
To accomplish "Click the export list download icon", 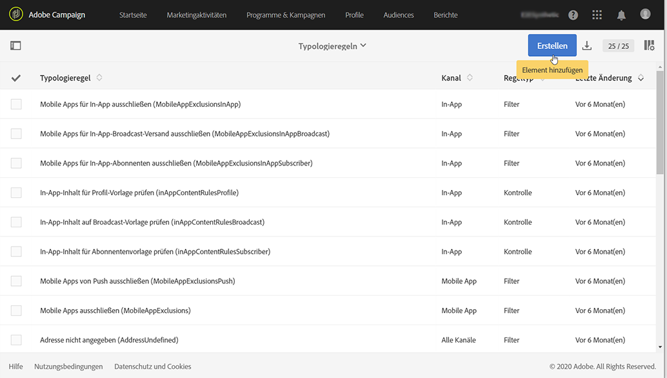I will [x=586, y=46].
